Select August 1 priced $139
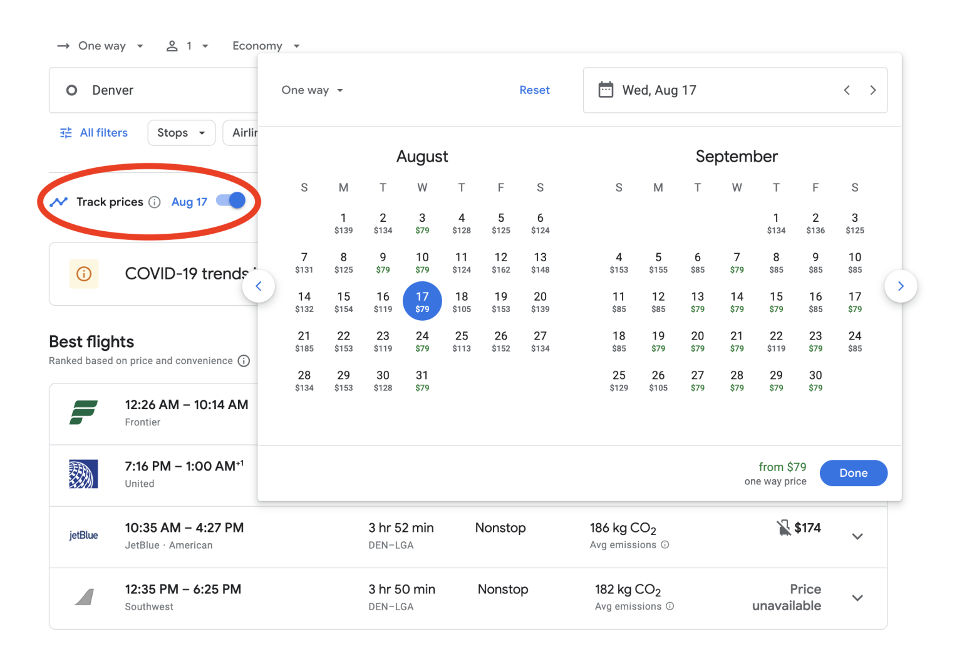The height and width of the screenshot is (656, 962). coord(343,223)
